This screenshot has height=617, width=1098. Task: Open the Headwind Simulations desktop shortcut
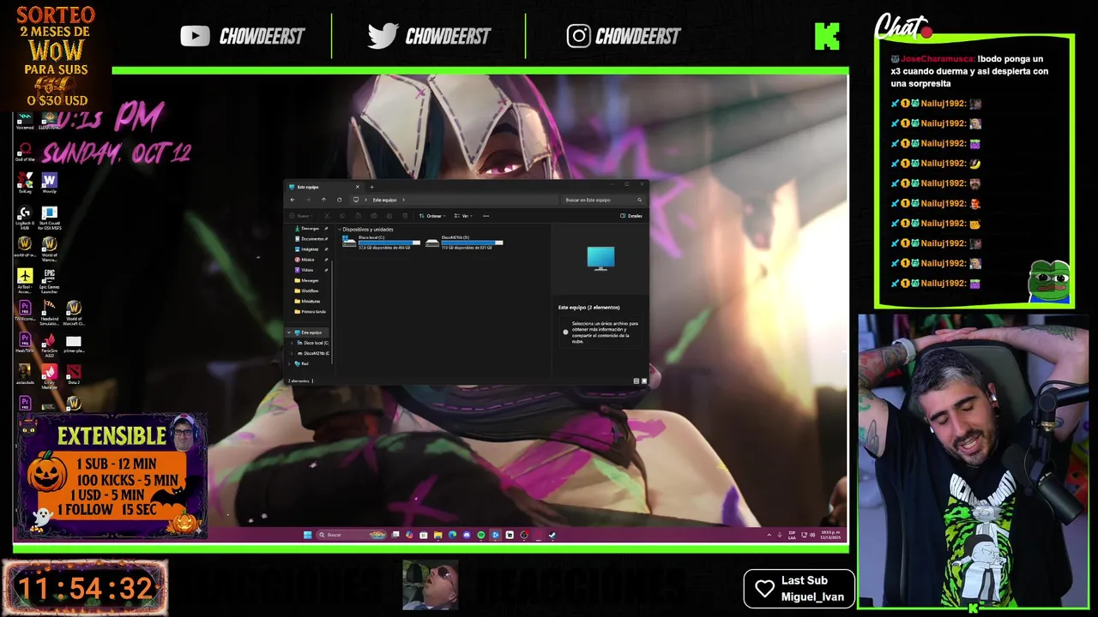pos(49,313)
